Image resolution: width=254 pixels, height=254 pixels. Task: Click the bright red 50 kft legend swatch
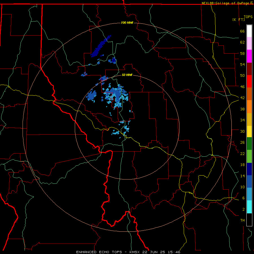click(249, 81)
